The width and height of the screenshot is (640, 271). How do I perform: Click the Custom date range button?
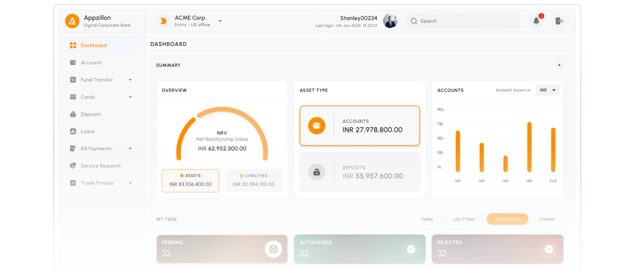[x=547, y=219]
